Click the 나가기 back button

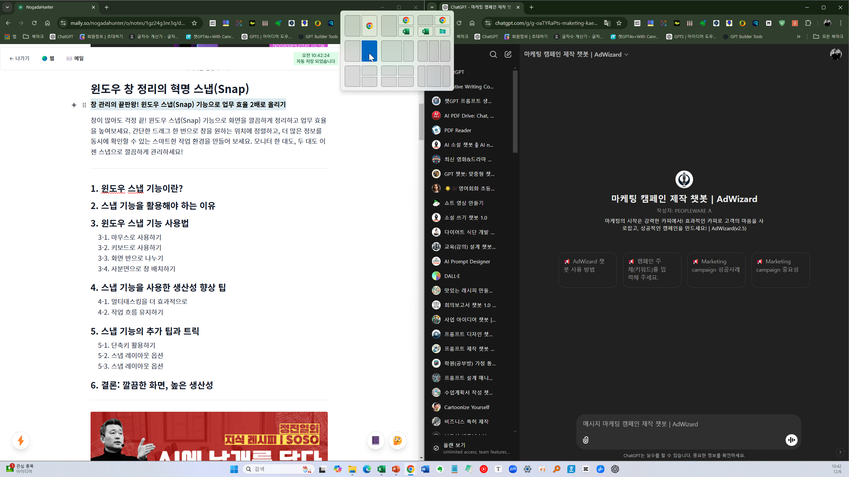tap(19, 58)
